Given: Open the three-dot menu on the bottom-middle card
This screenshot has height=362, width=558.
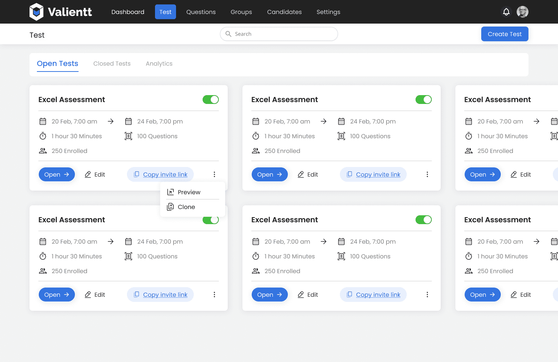Looking at the screenshot, I should [427, 295].
